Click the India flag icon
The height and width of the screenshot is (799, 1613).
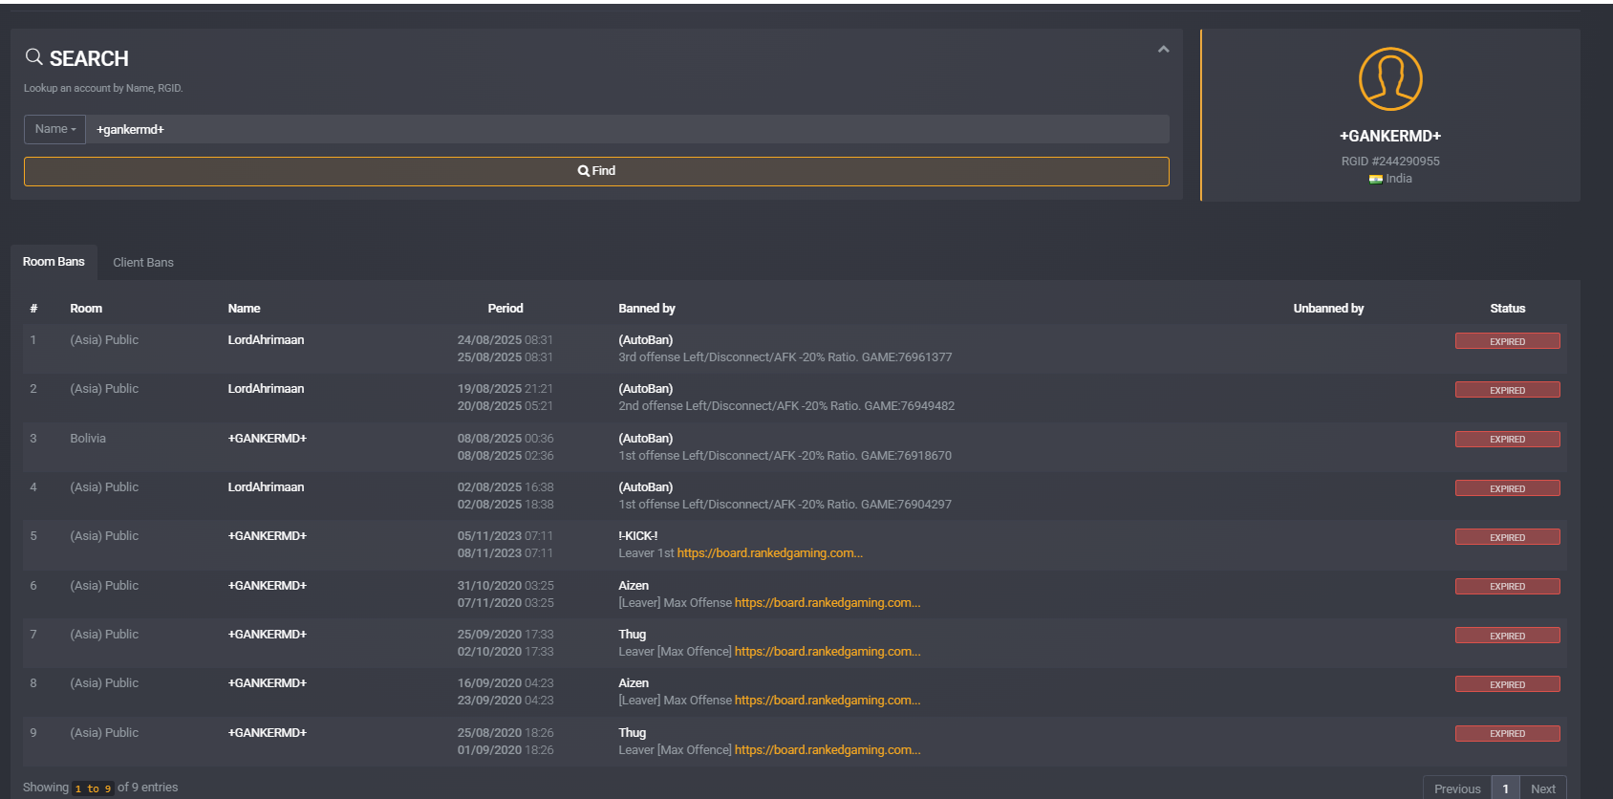click(1375, 179)
